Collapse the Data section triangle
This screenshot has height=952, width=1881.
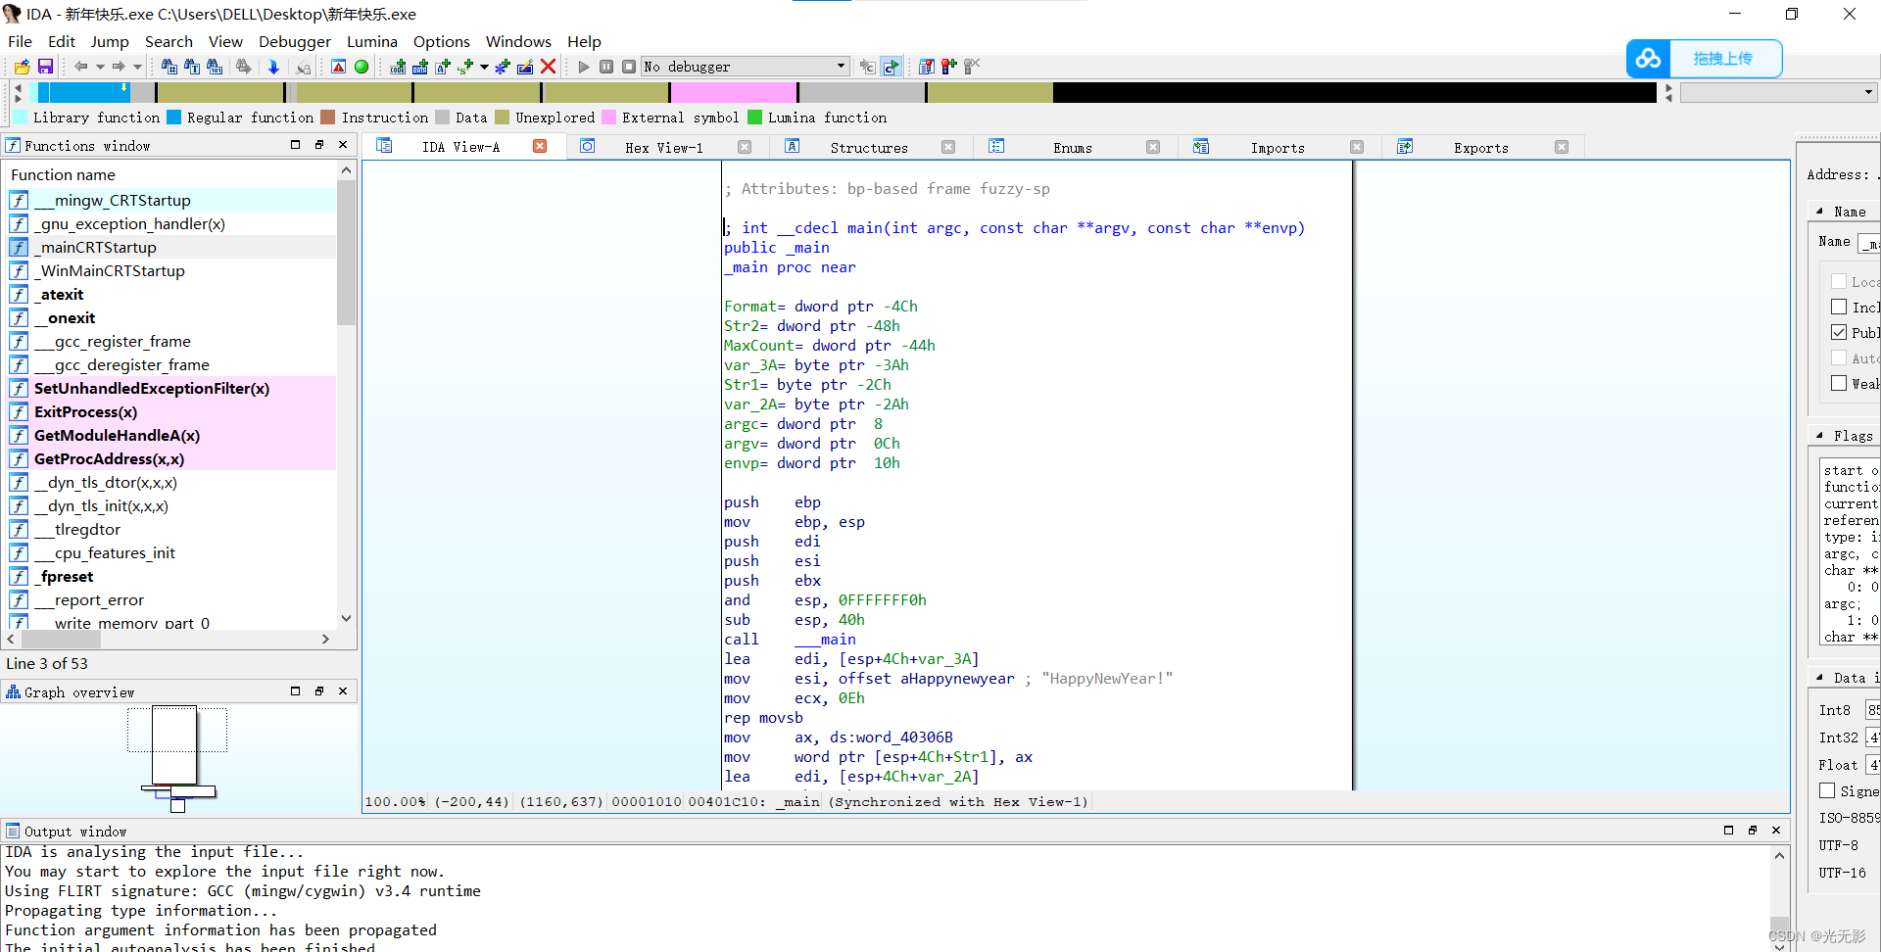tap(1819, 677)
